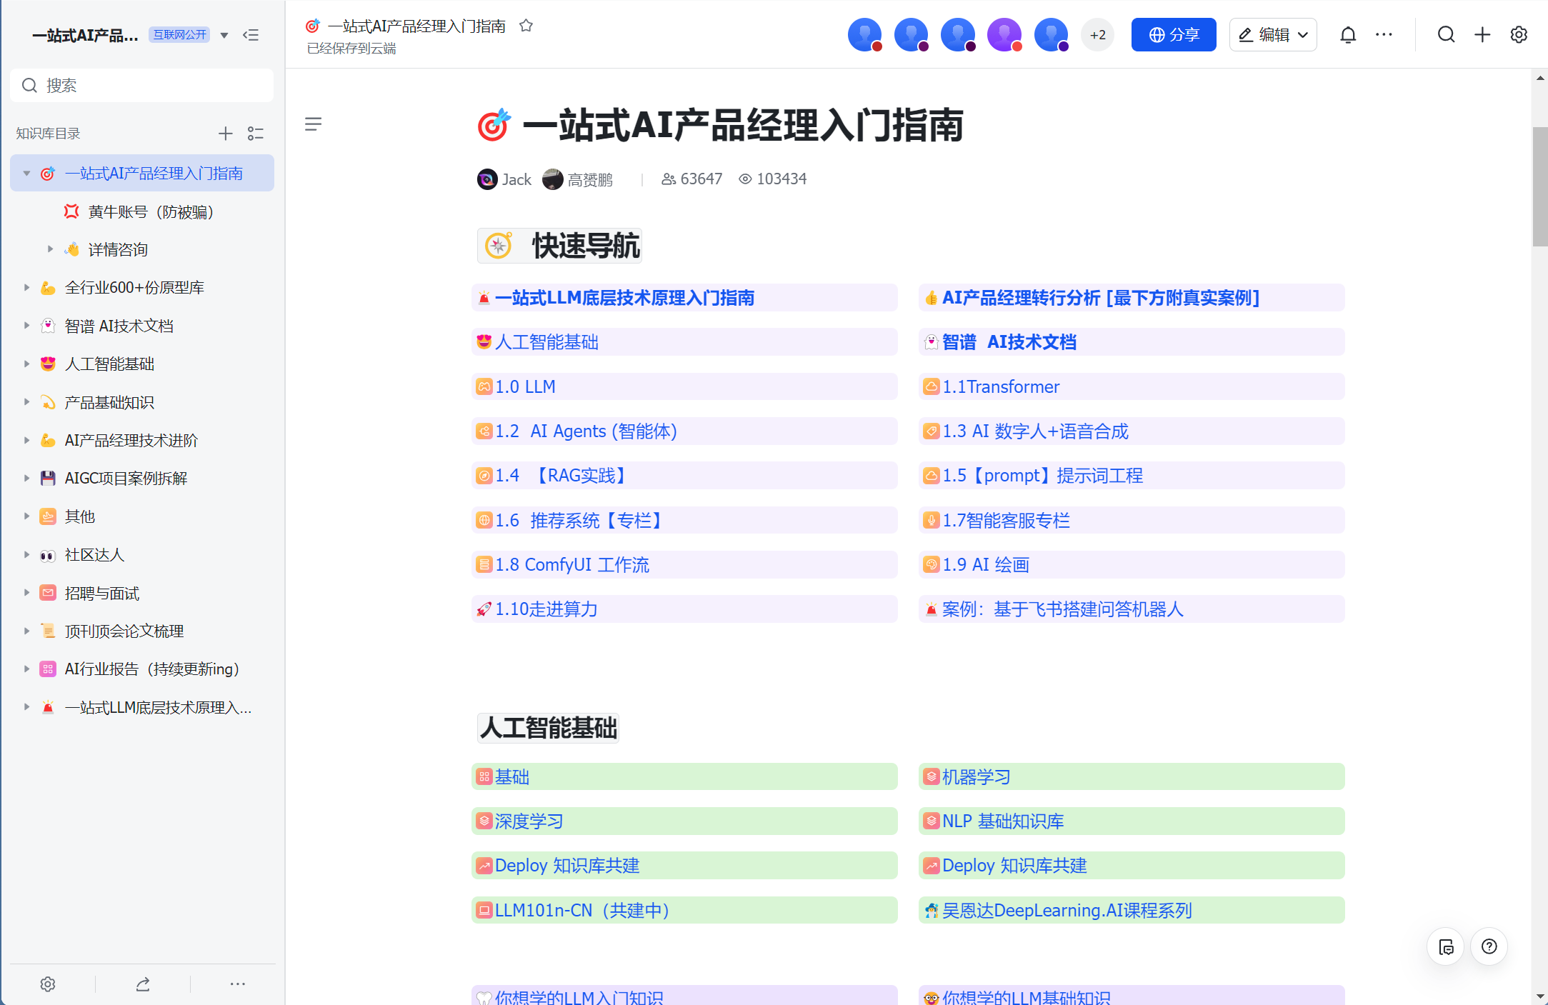Open the document outline icon
The width and height of the screenshot is (1548, 1005).
click(x=313, y=124)
